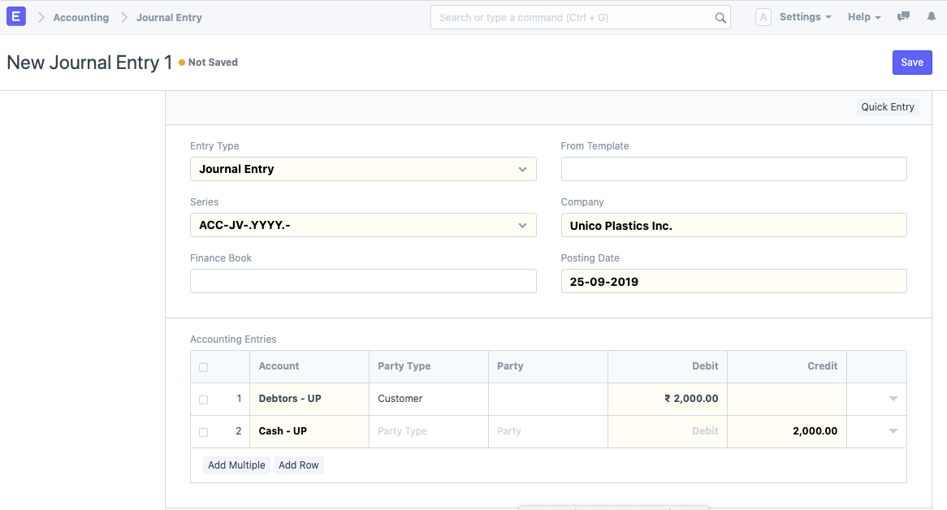Save the journal entry
Viewport: 947px width, 510px height.
912,62
